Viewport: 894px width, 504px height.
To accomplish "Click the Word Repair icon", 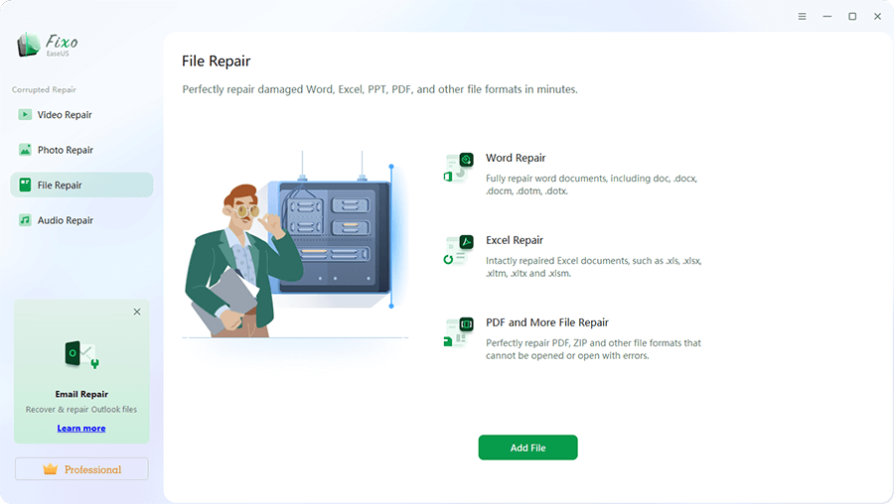I will point(459,168).
